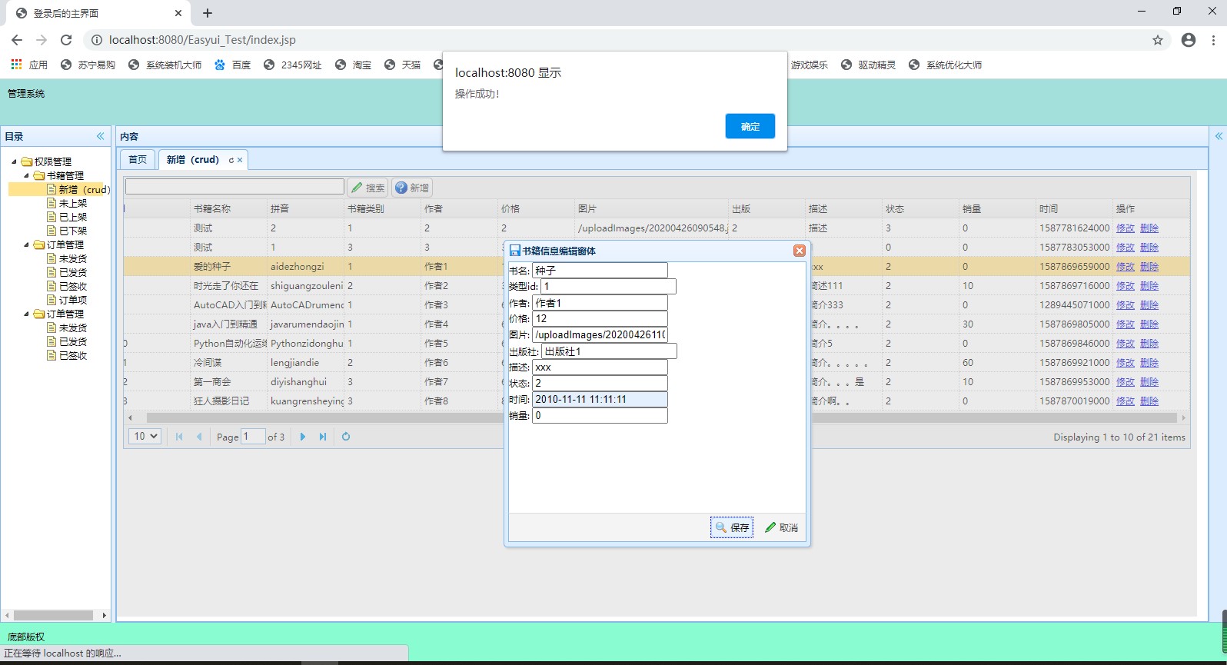Image resolution: width=1227 pixels, height=665 pixels.
Task: Open the 系统优化大师 bookmark
Action: click(946, 65)
